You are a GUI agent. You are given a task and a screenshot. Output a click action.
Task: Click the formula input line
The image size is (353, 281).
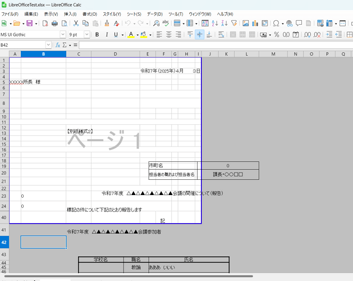tap(216, 45)
